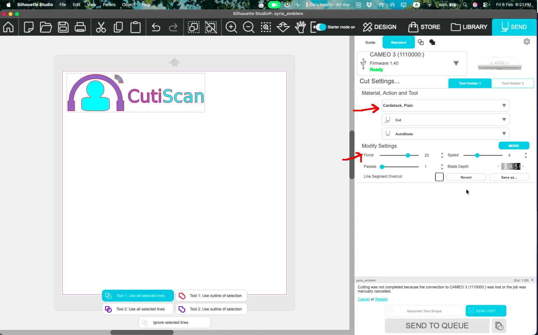Copy the selection
538x335 pixels.
pyautogui.click(x=118, y=27)
